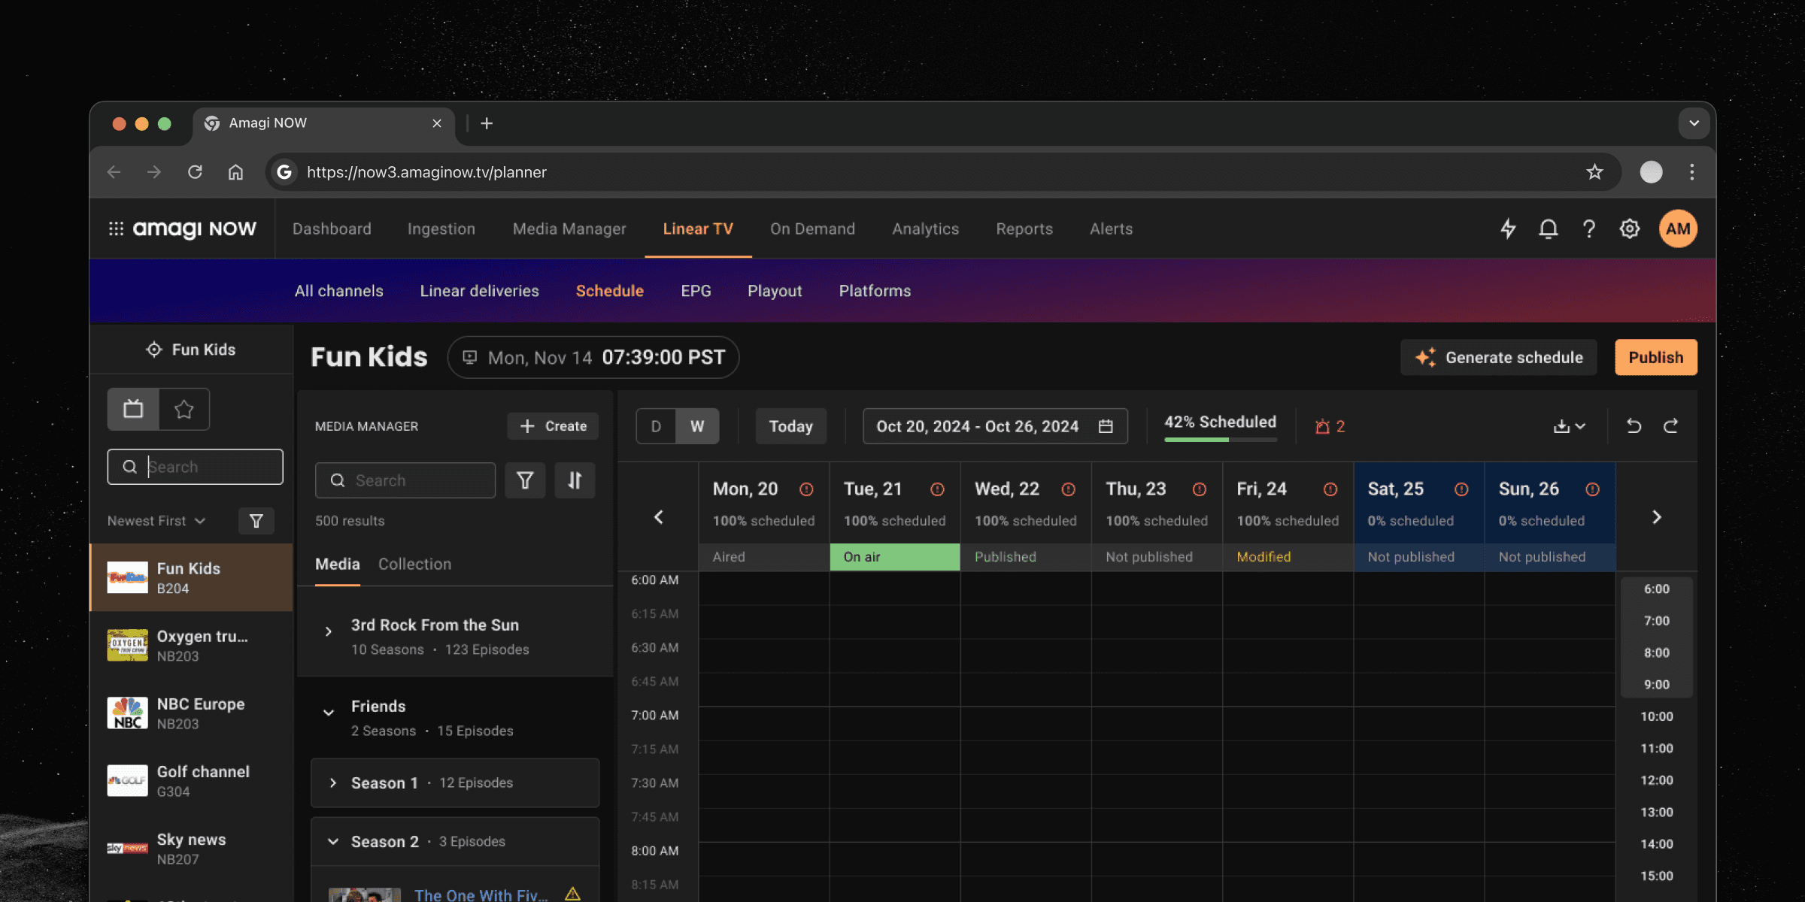Expand the 3rd Rock From the Sun series

click(x=329, y=631)
